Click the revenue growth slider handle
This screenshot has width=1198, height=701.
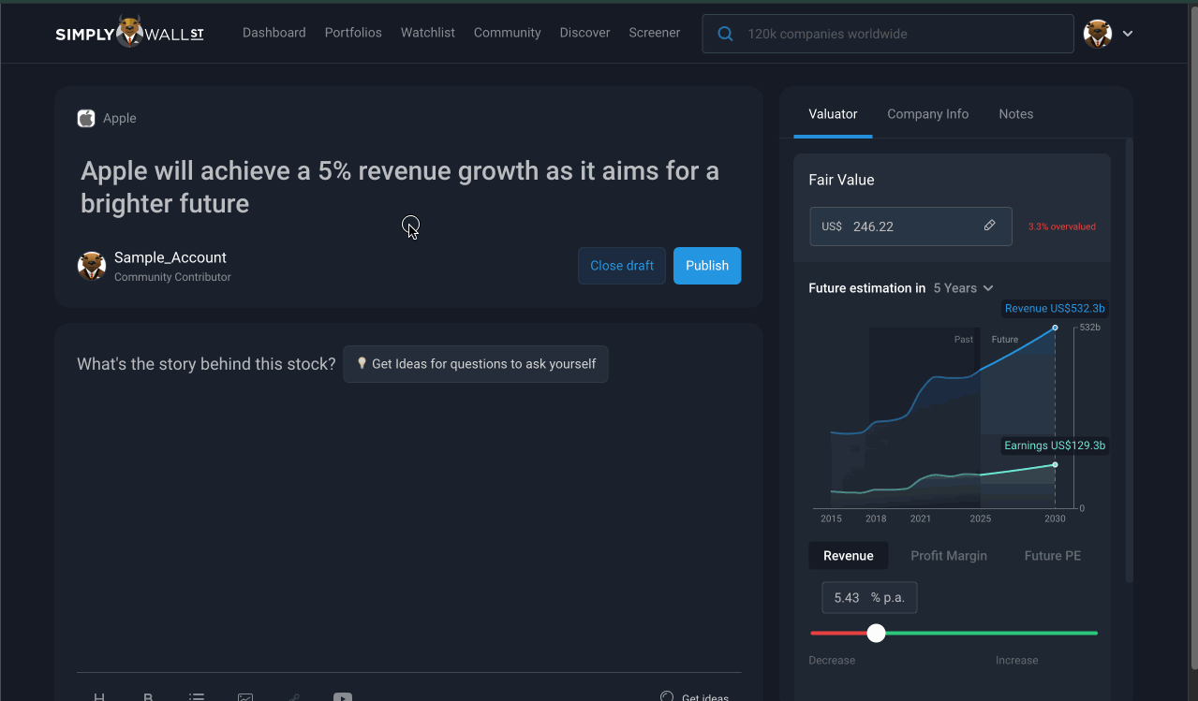(876, 634)
